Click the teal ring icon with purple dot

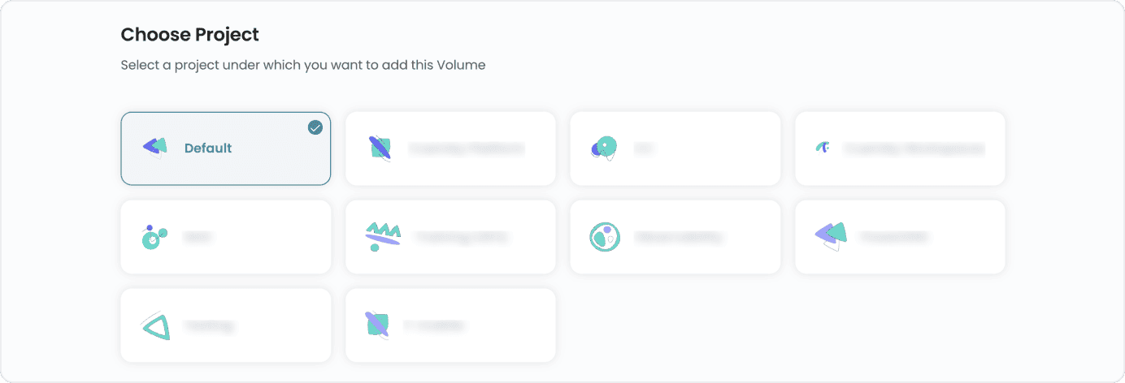pyautogui.click(x=604, y=237)
